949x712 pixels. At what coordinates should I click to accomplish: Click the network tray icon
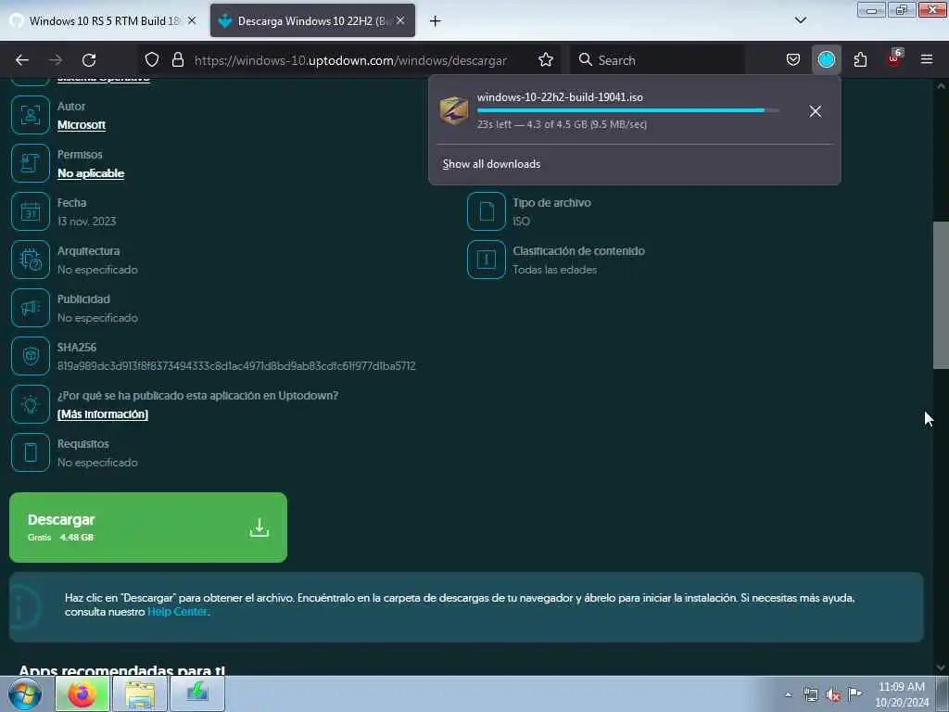click(811, 695)
